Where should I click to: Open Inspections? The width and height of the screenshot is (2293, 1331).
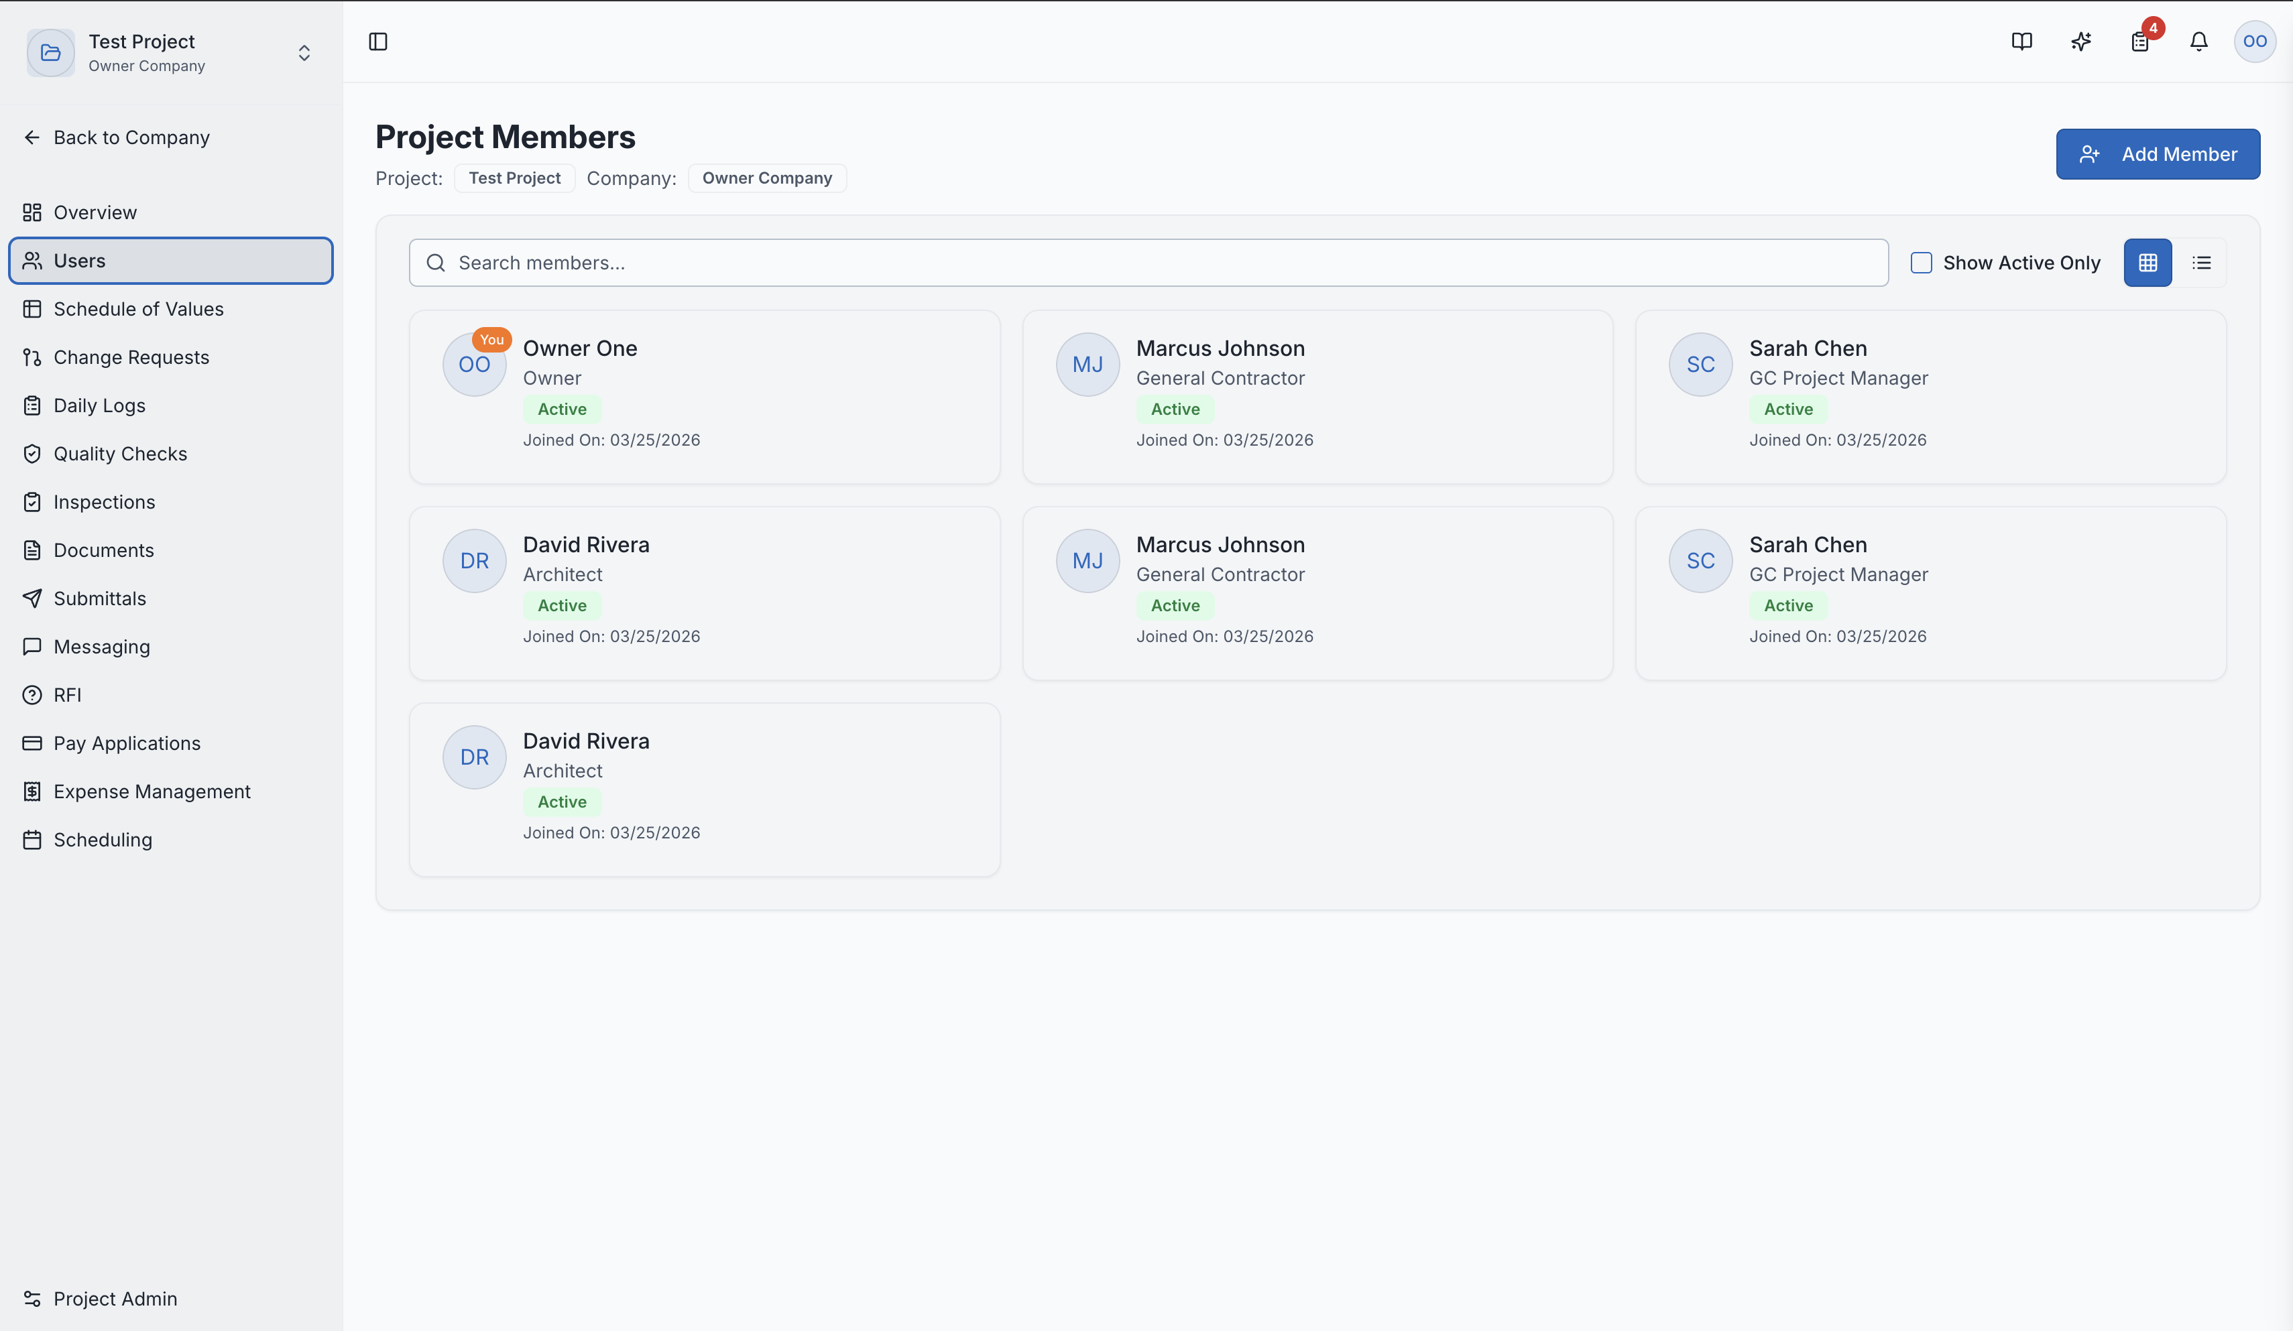click(171, 502)
